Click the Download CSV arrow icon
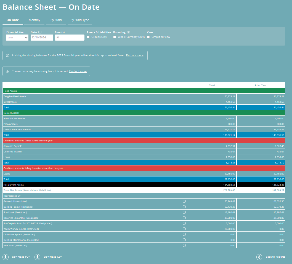 point(38,257)
